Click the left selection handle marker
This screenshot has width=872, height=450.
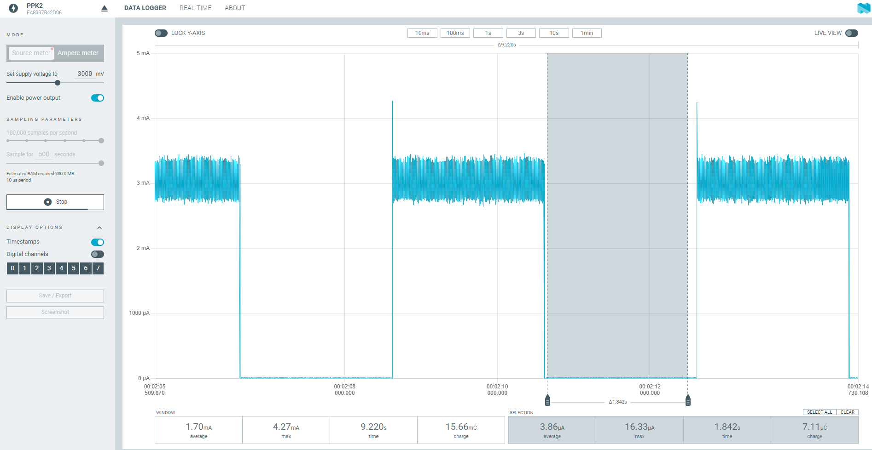(x=547, y=400)
